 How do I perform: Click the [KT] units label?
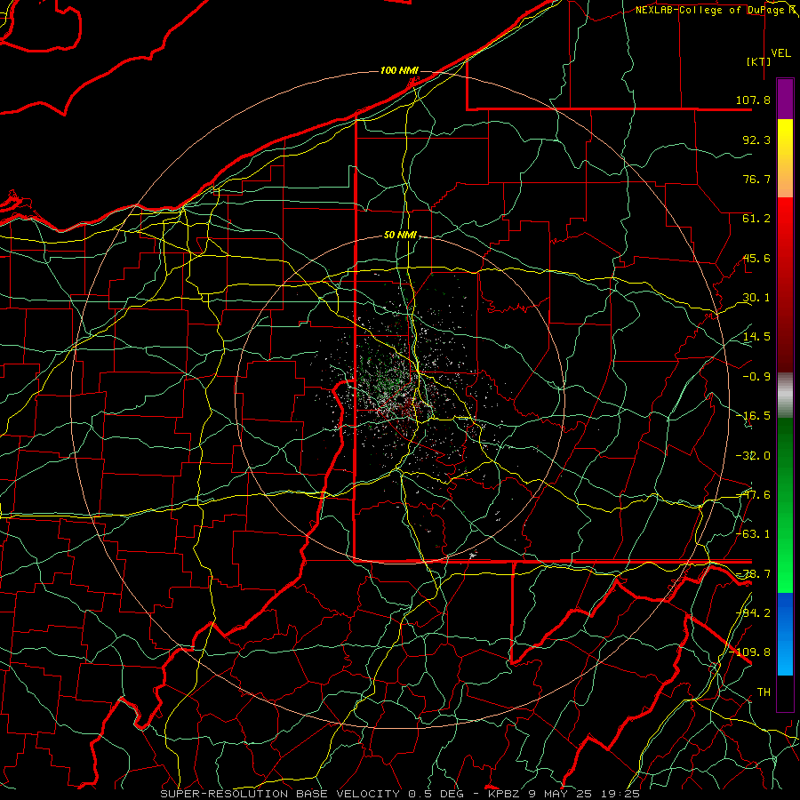click(759, 61)
